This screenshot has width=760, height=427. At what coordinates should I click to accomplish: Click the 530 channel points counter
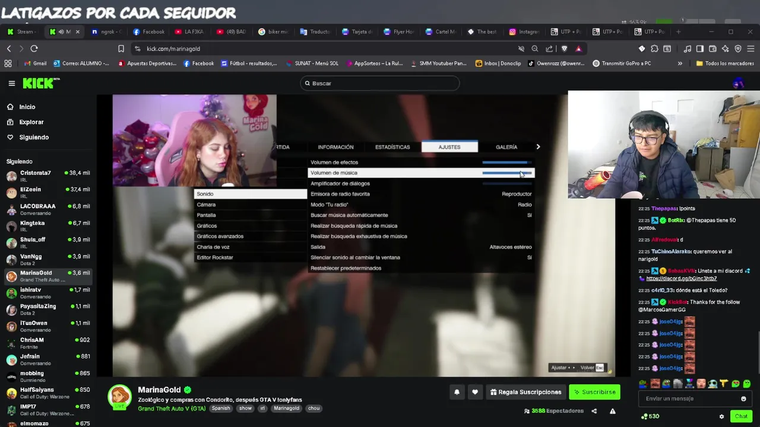coord(650,416)
